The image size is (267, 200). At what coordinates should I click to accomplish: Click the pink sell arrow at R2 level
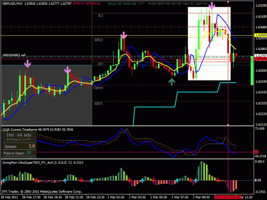[x=212, y=6]
